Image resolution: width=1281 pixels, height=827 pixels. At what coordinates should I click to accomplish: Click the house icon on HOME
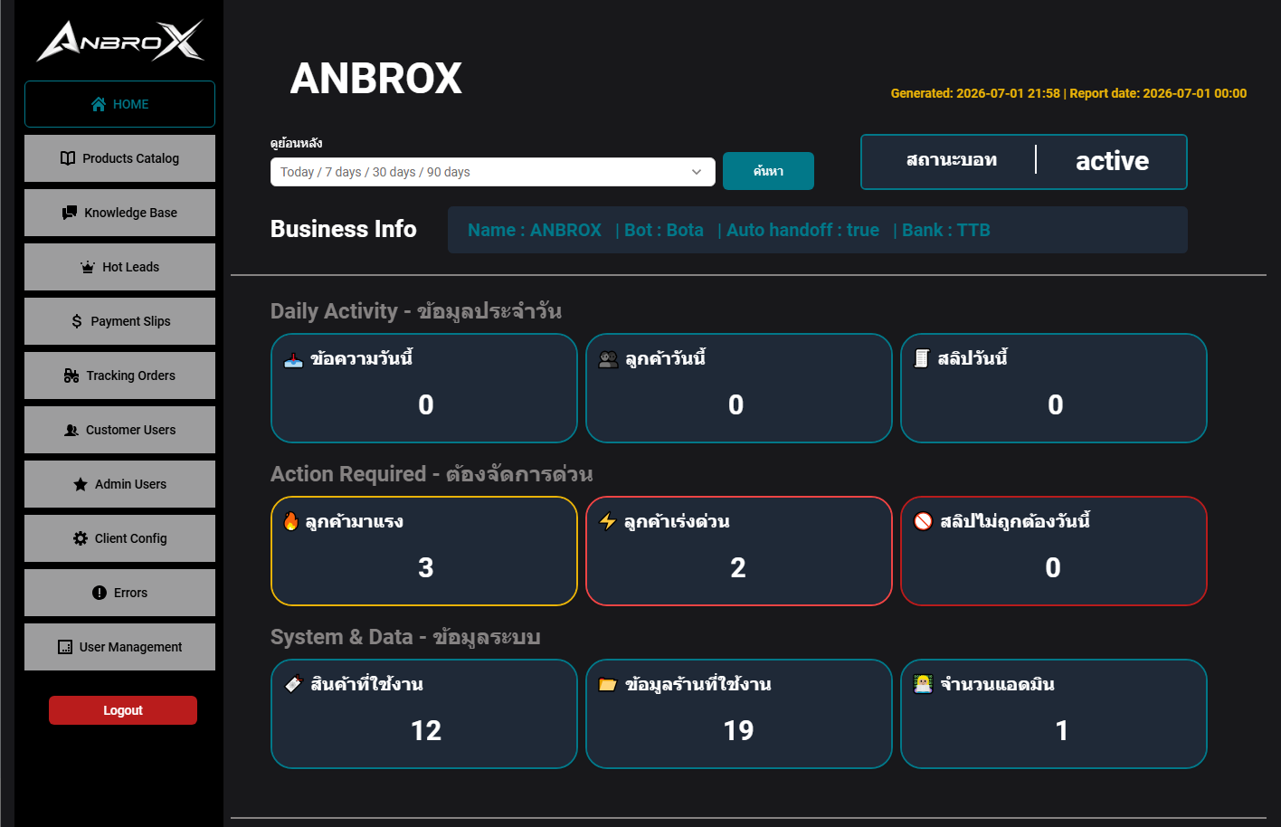99,104
